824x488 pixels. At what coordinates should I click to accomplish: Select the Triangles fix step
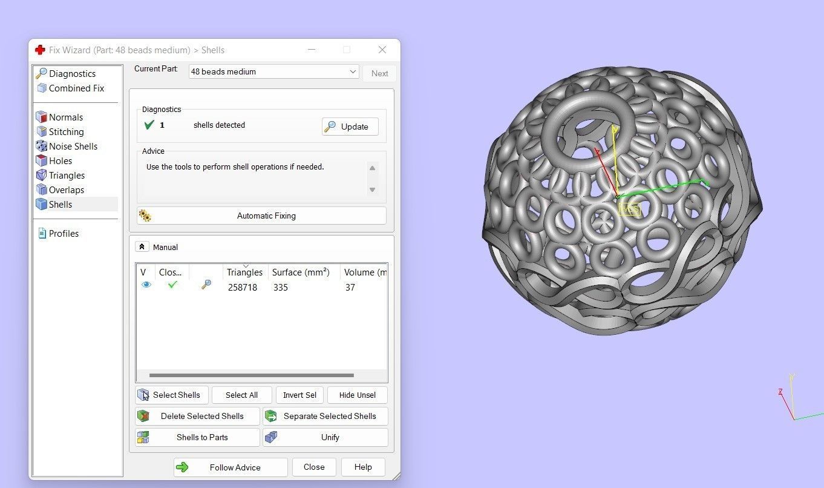[x=60, y=175]
